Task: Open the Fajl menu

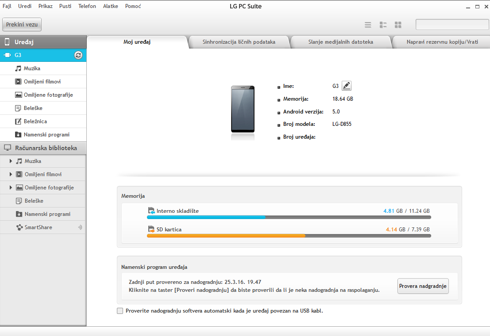Action: click(x=7, y=6)
